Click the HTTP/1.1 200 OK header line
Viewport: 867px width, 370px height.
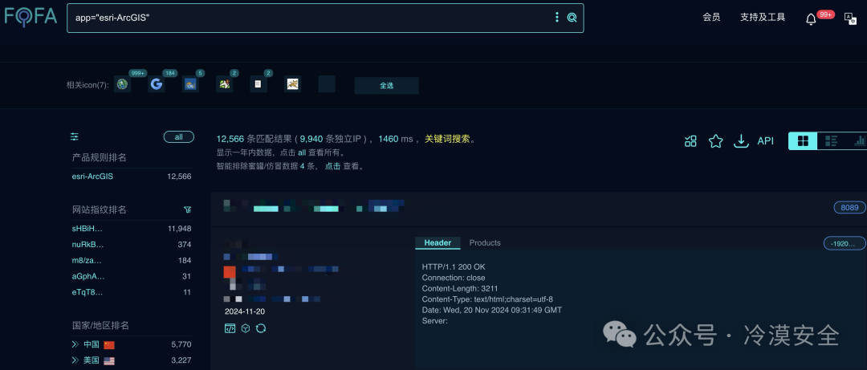[454, 266]
